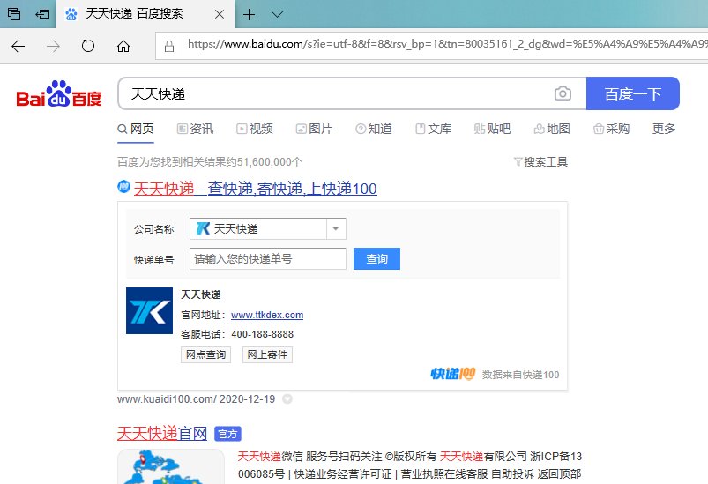Viewport: 708px width, 484px height.
Task: Open the 文库 tab
Action: (433, 129)
